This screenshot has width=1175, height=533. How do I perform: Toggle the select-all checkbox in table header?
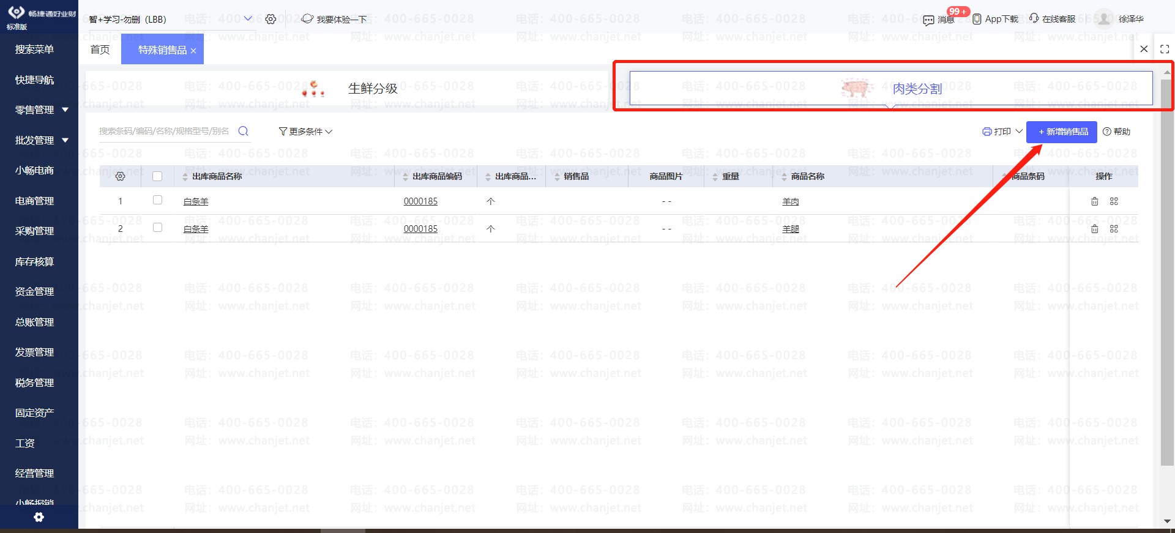(157, 176)
